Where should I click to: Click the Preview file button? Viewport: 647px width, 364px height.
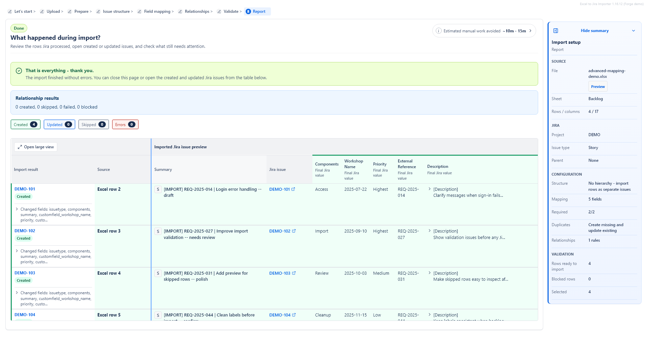pyautogui.click(x=598, y=87)
